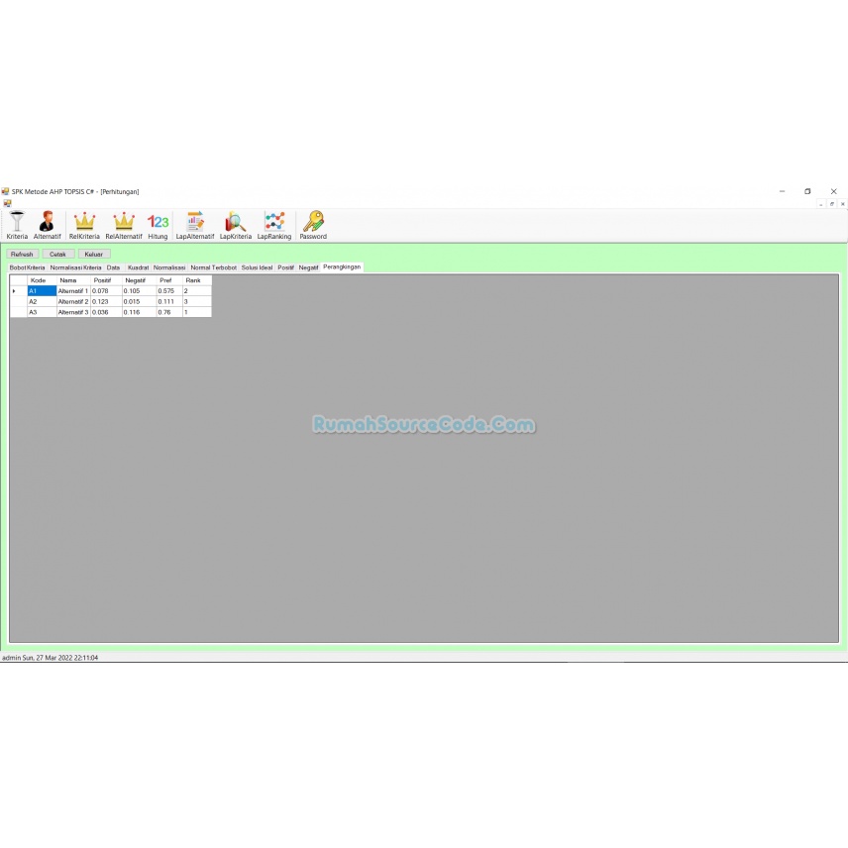Click the Alternatif 1 name cell
848x848 pixels.
pos(73,291)
